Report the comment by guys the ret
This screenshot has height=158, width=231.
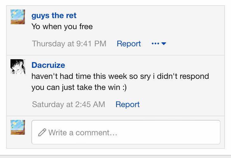(x=129, y=44)
